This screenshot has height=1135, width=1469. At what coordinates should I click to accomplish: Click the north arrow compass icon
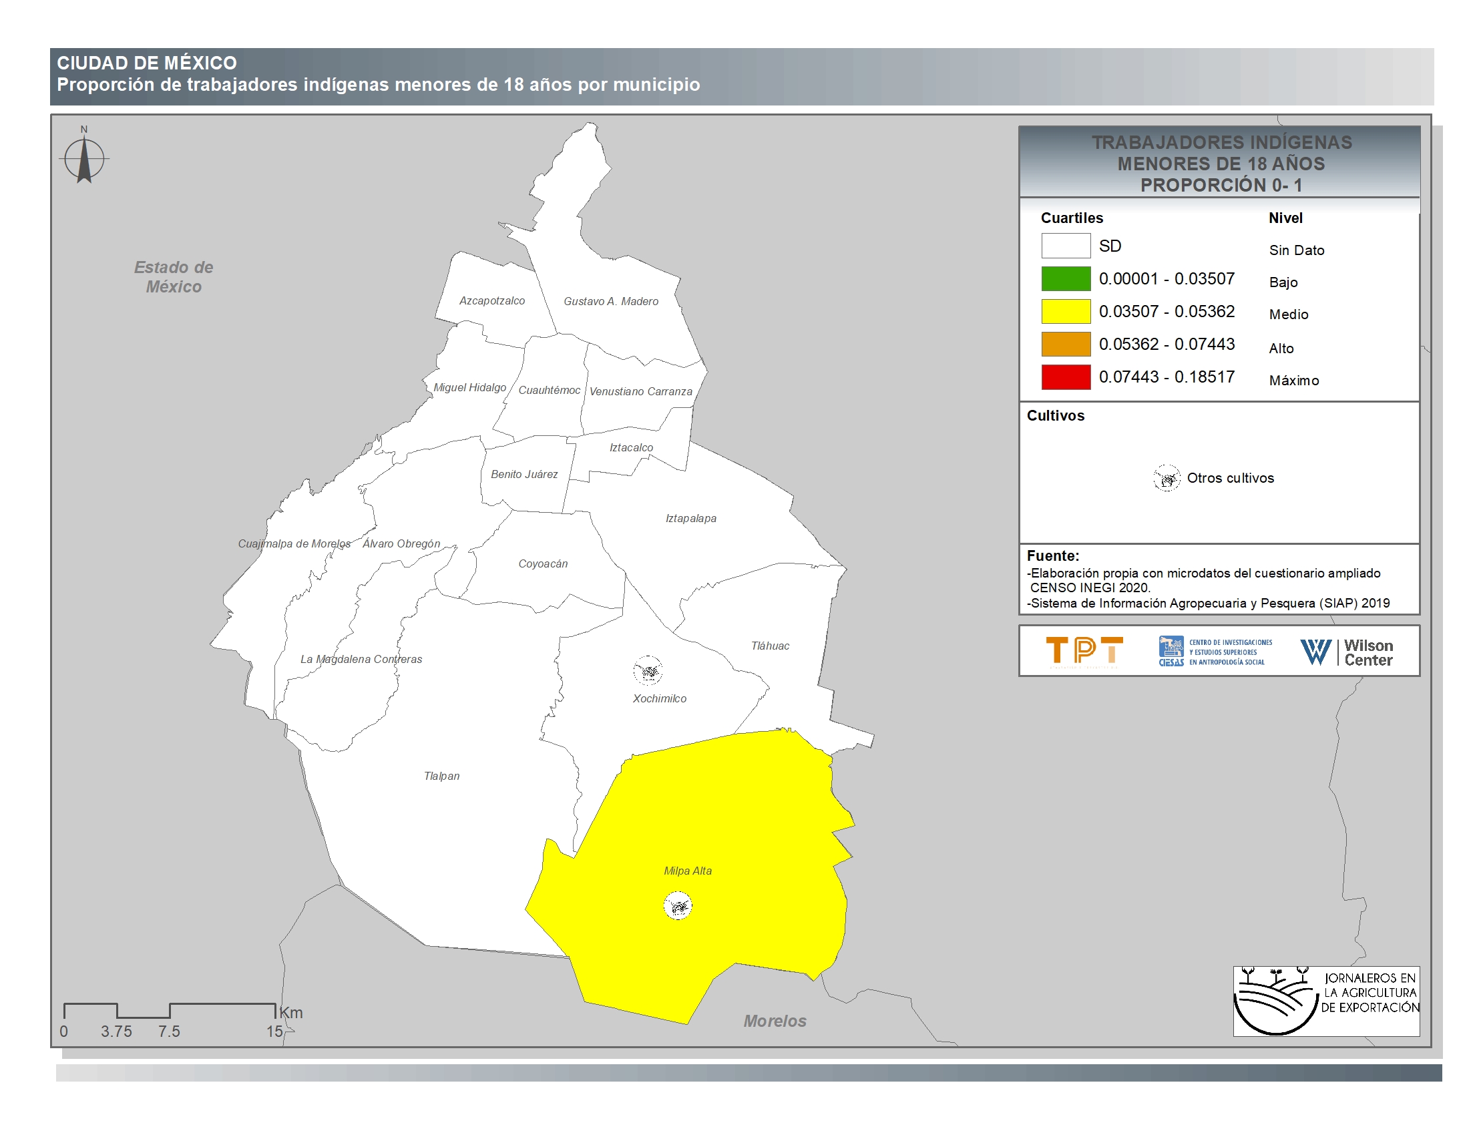pos(84,160)
